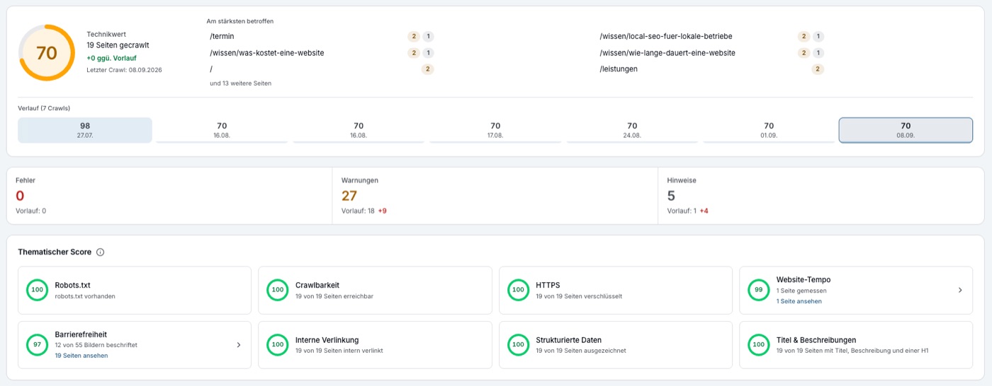Click orange 2 badge for /wissen/local-seo-fuer-lokale-betriebe
This screenshot has width=992, height=386.
(x=804, y=36)
